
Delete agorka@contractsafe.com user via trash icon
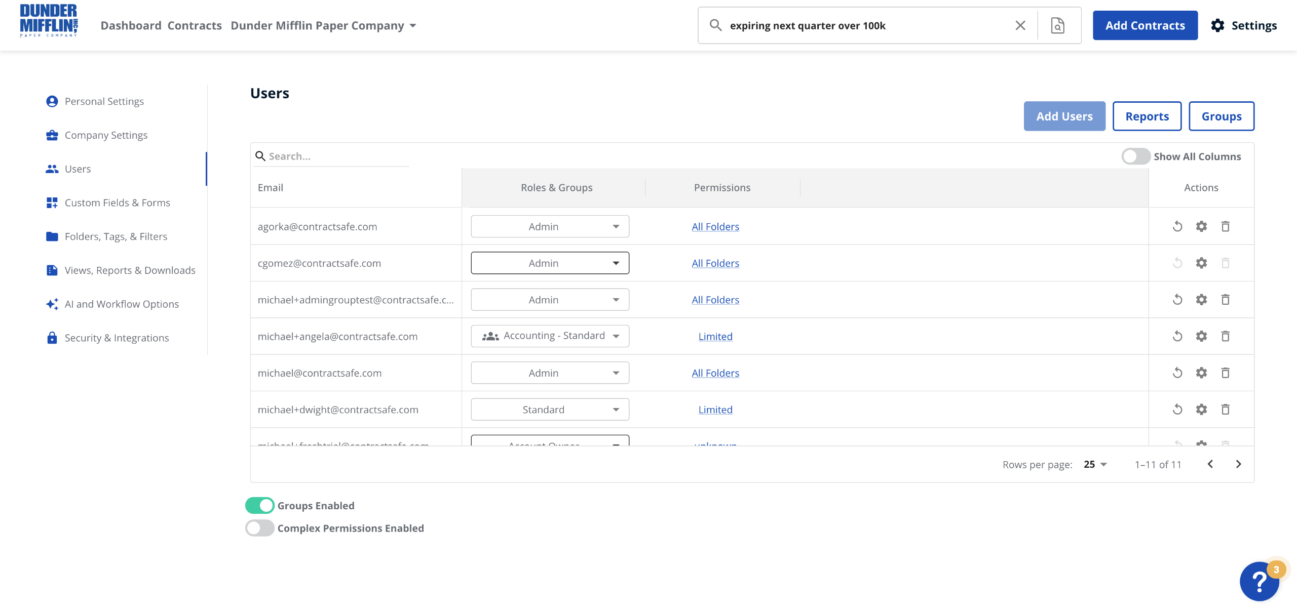pyautogui.click(x=1225, y=226)
